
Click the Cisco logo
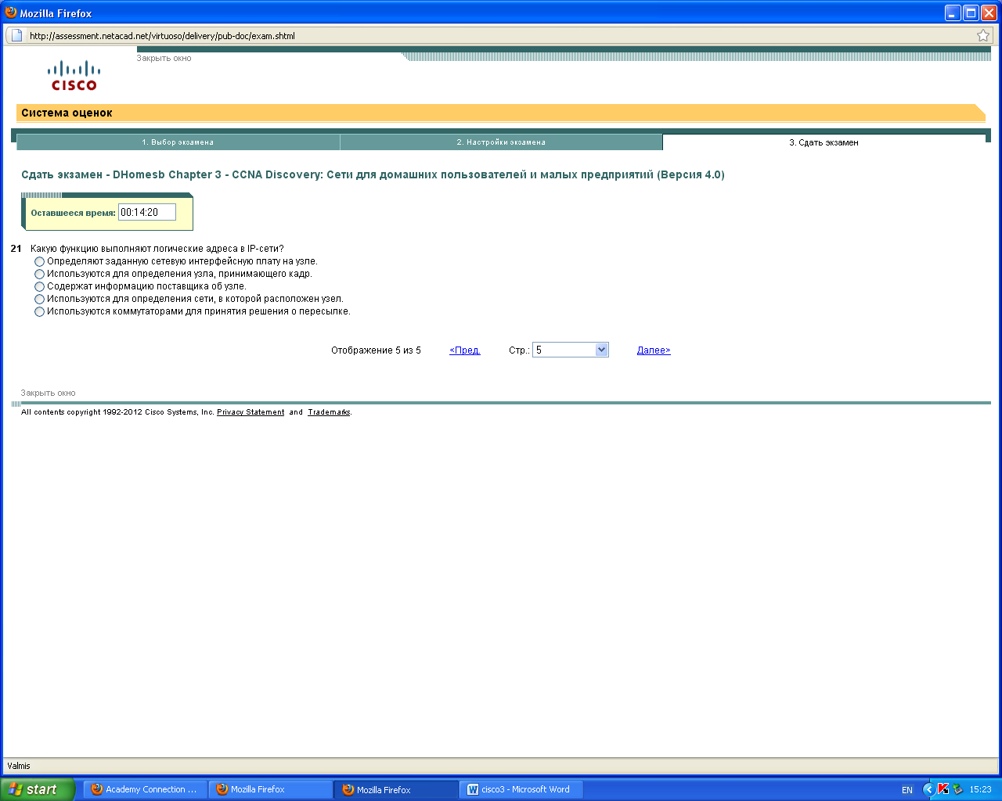click(x=74, y=76)
